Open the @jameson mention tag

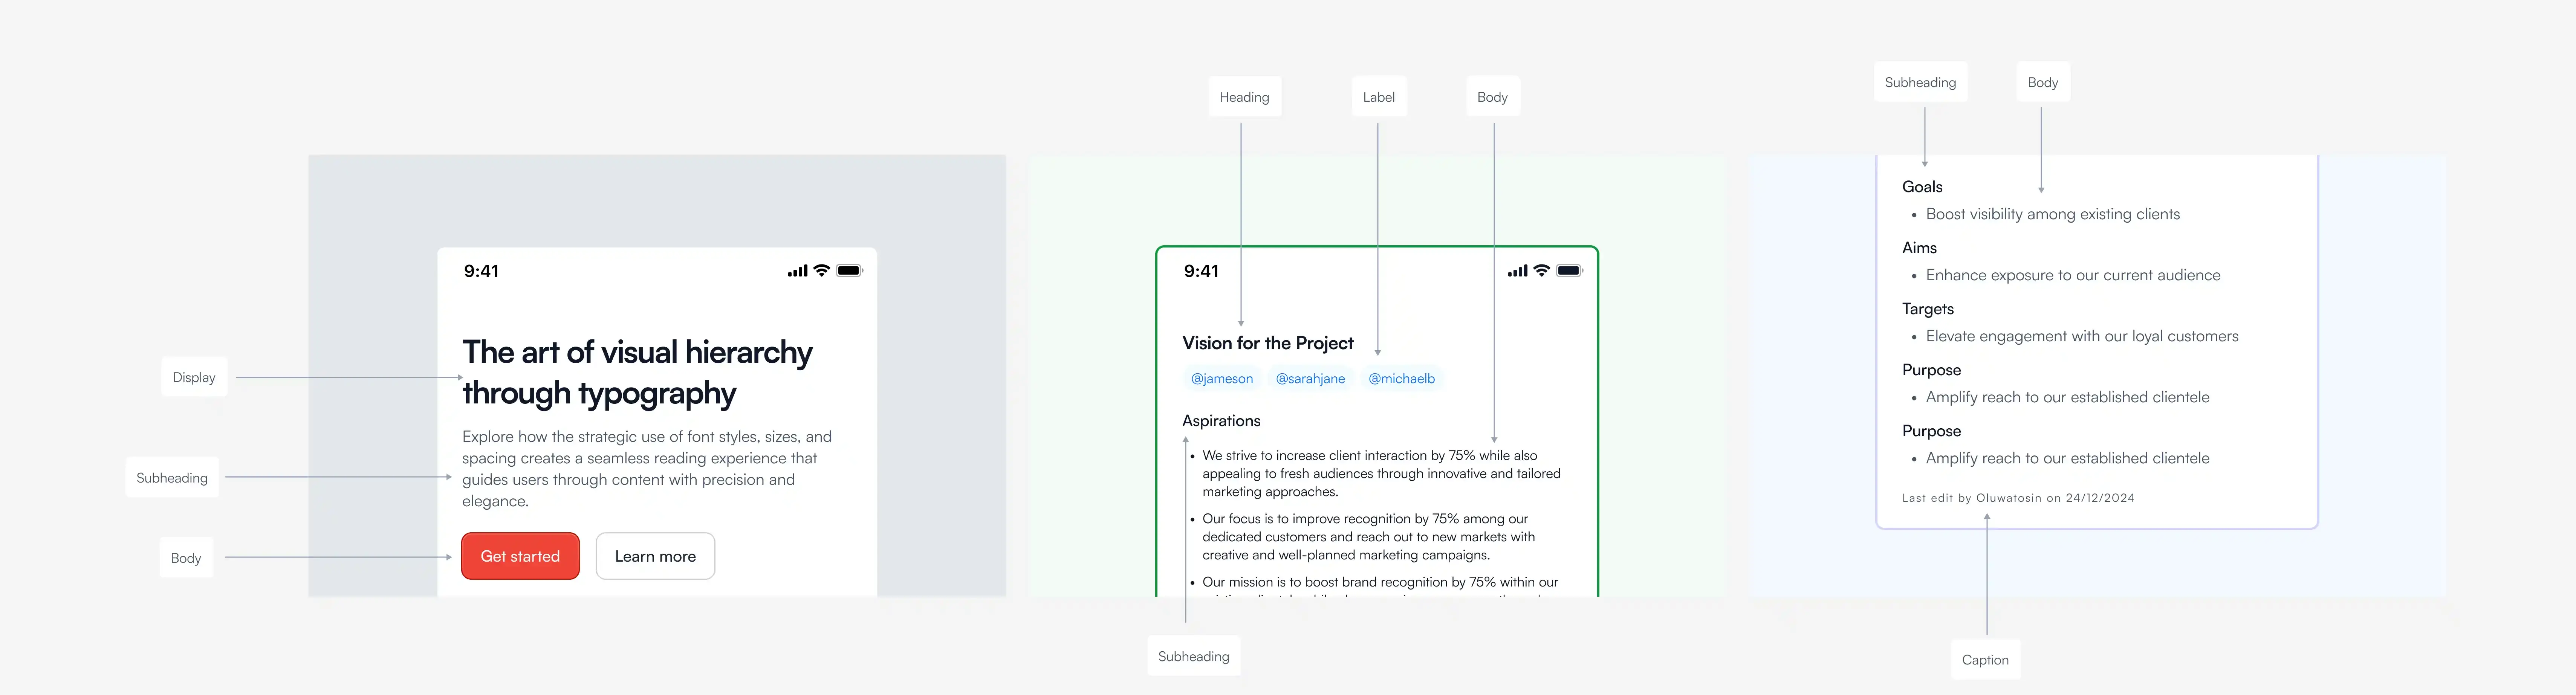pos(1221,379)
